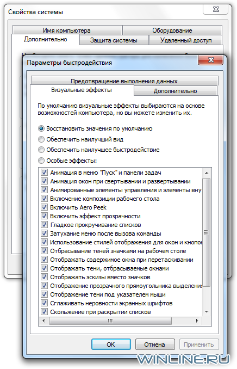The height and width of the screenshot is (369, 237).
Task: Click the horizontal scrollbar thumb
Action: (x=110, y=321)
